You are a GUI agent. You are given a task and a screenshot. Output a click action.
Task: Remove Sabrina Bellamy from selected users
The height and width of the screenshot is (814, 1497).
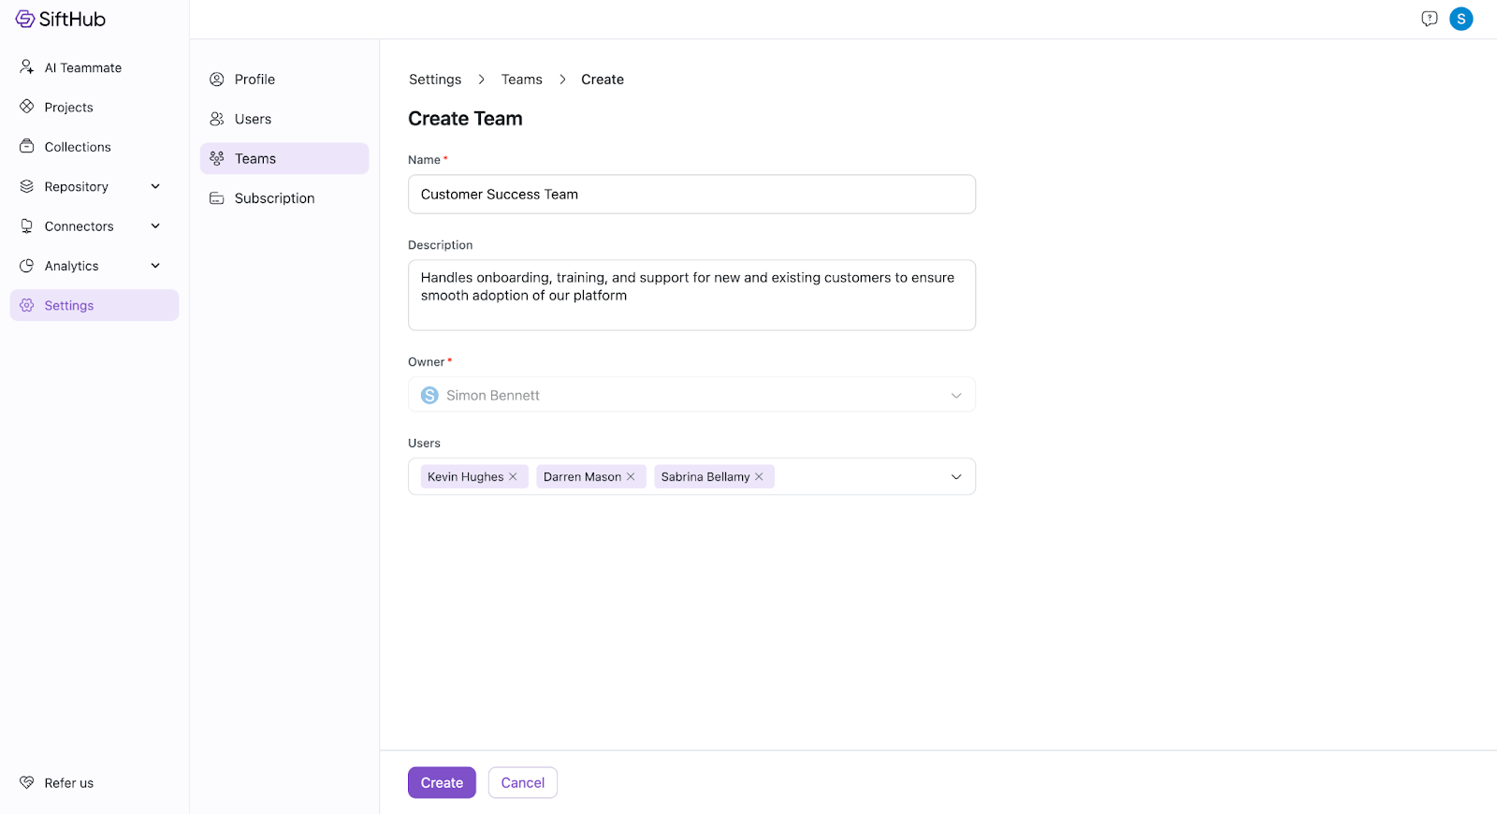759,477
